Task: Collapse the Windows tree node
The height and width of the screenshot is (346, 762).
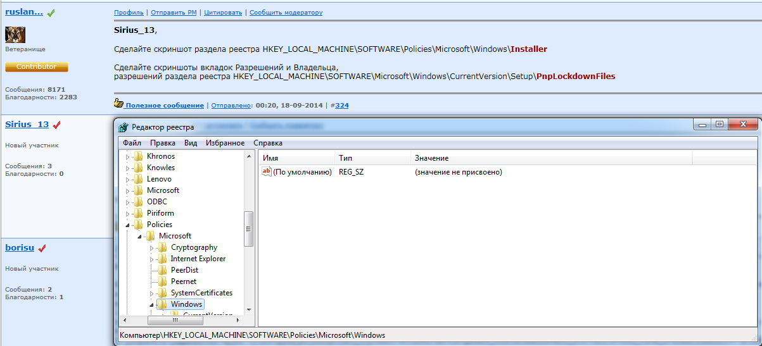Action: coord(151,305)
